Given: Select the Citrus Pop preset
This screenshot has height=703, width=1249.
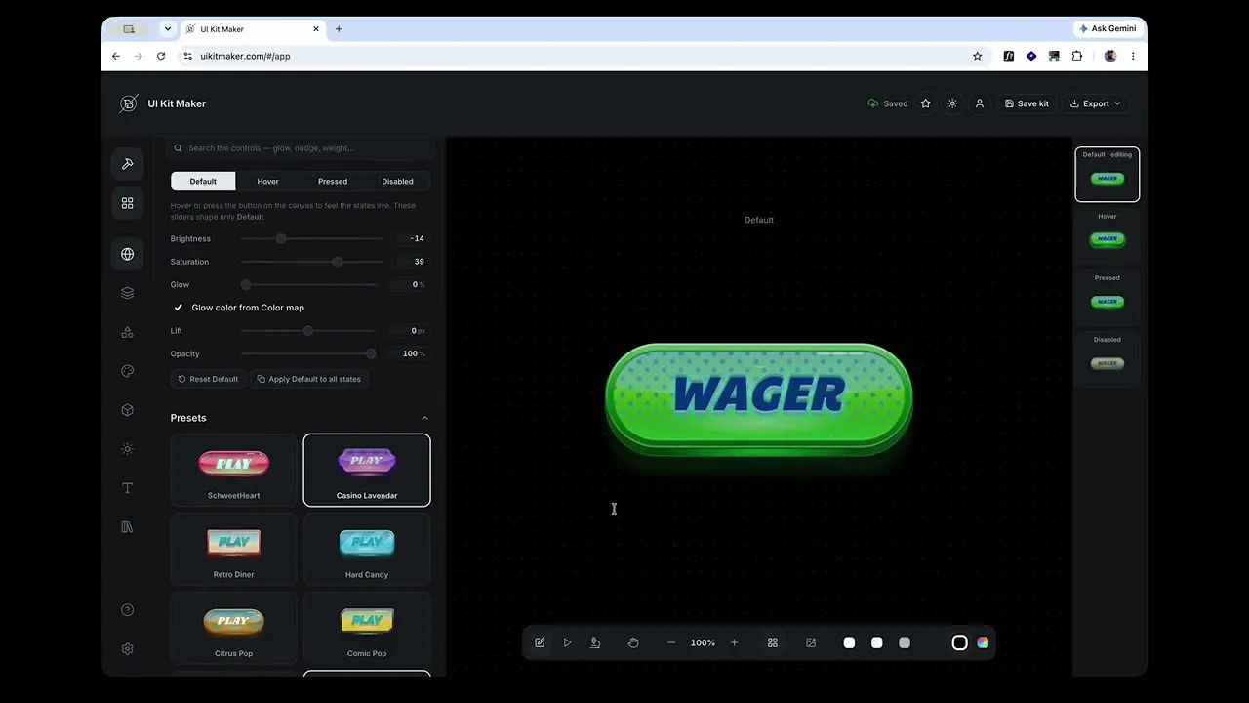Looking at the screenshot, I should 234,628.
